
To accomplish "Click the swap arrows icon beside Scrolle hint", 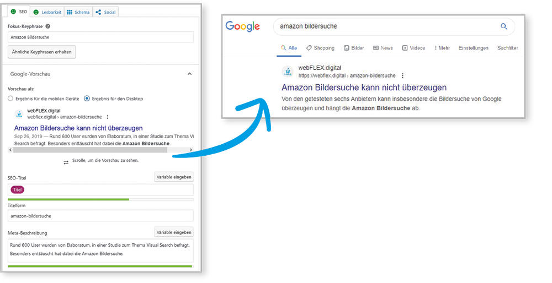I will click(x=66, y=162).
